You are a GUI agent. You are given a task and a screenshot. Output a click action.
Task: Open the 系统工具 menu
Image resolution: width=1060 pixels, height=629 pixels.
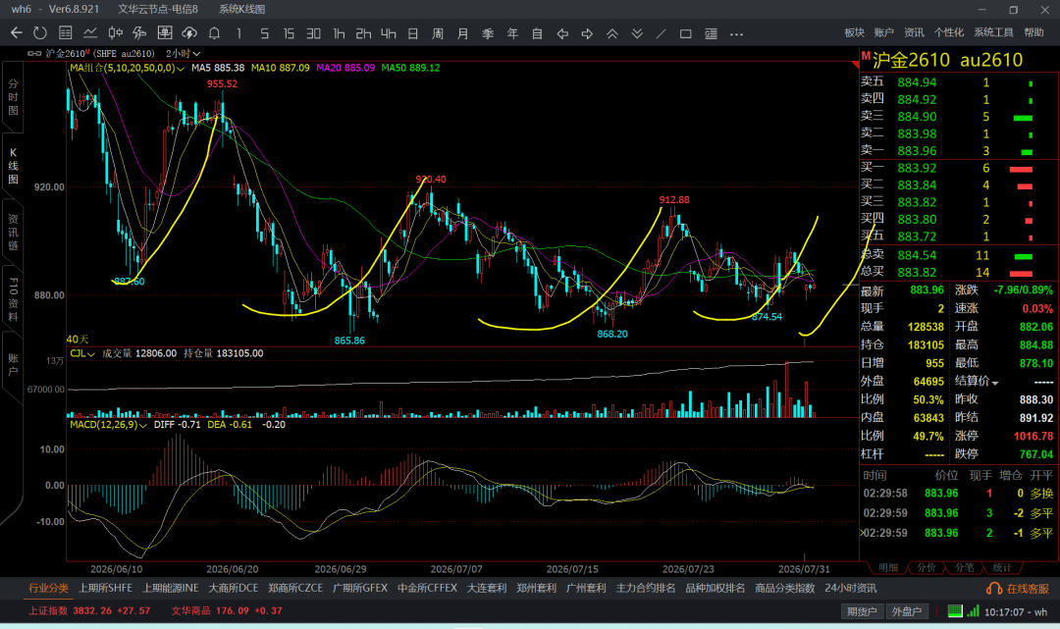click(993, 32)
